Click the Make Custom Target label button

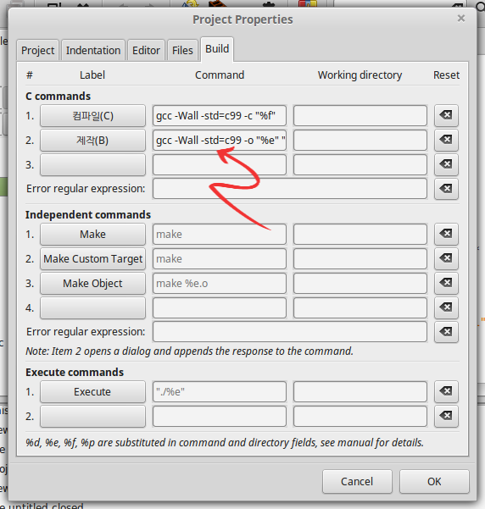(92, 258)
